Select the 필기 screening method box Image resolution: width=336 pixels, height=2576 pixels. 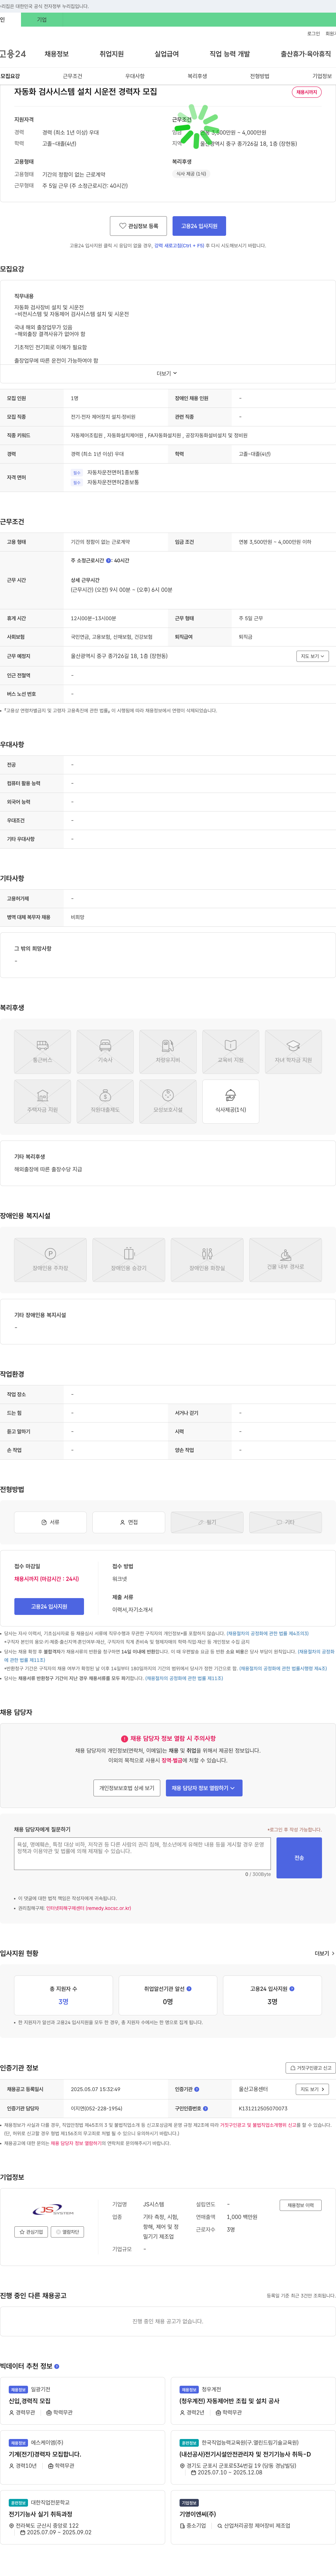point(207,1522)
